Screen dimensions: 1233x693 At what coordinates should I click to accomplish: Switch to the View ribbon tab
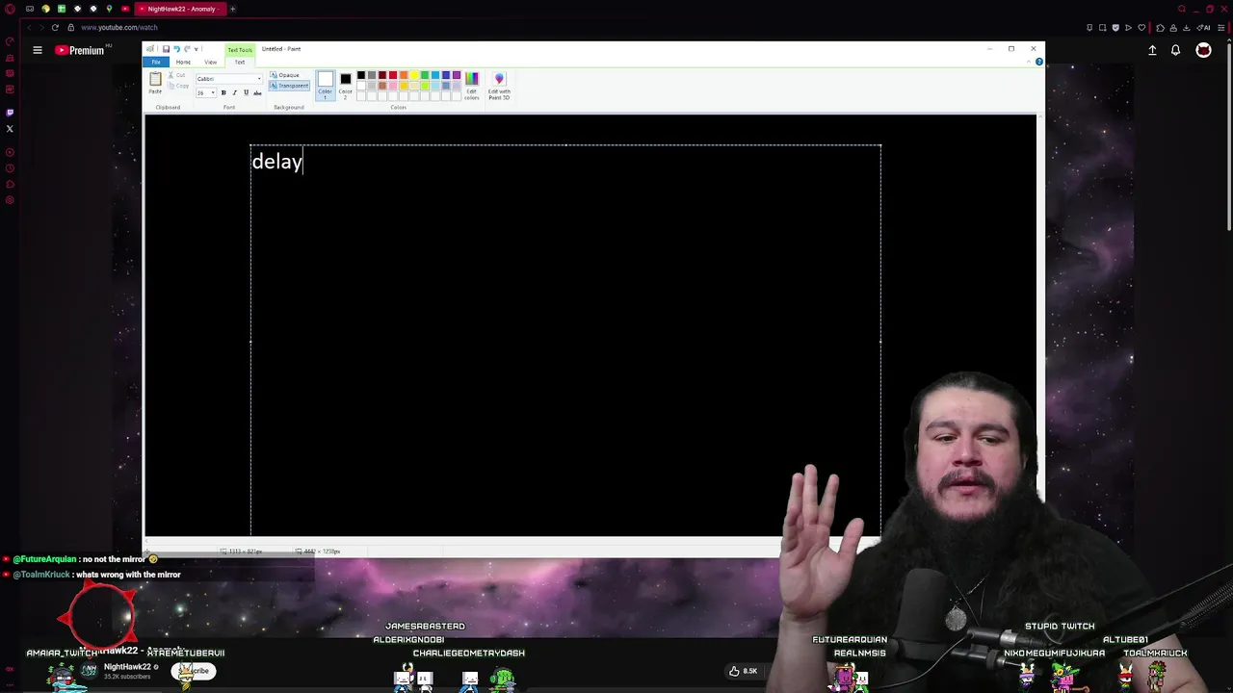coord(211,62)
